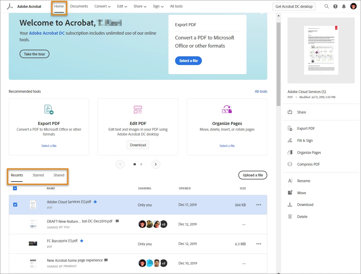Click Upload a file button
The height and width of the screenshot is (274, 361).
253,175
